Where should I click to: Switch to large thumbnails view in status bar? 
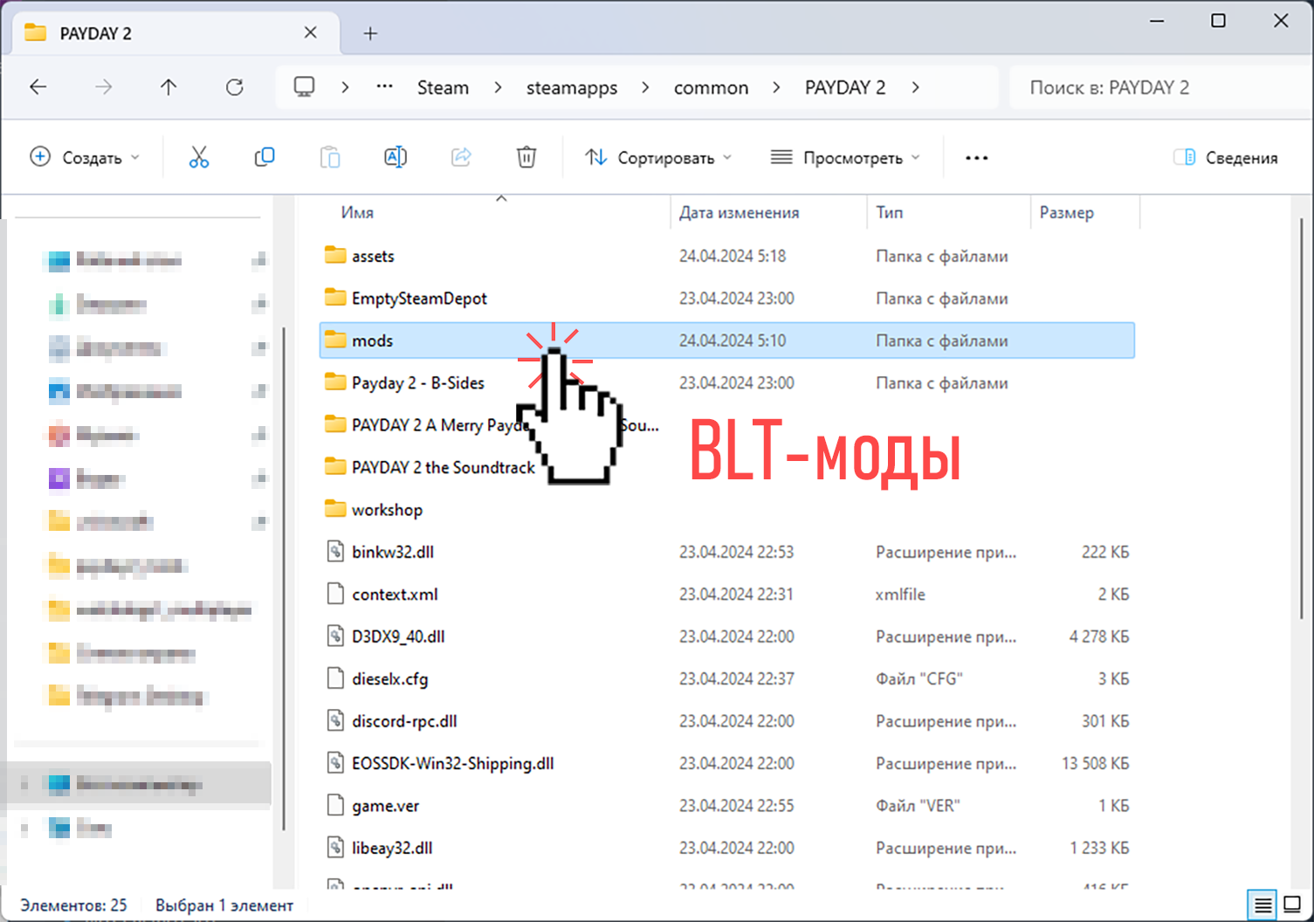click(x=1293, y=905)
